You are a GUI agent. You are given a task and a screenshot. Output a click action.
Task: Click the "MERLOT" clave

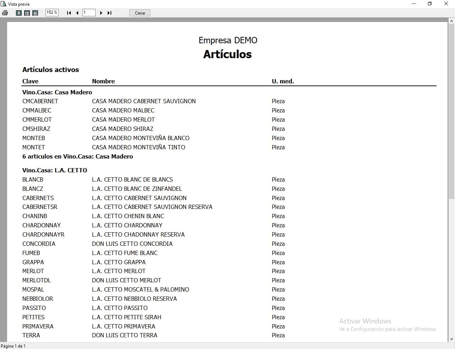[33, 271]
